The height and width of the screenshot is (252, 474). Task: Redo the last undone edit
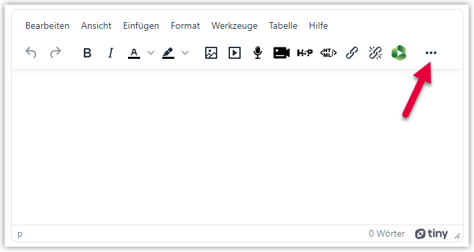click(x=56, y=53)
